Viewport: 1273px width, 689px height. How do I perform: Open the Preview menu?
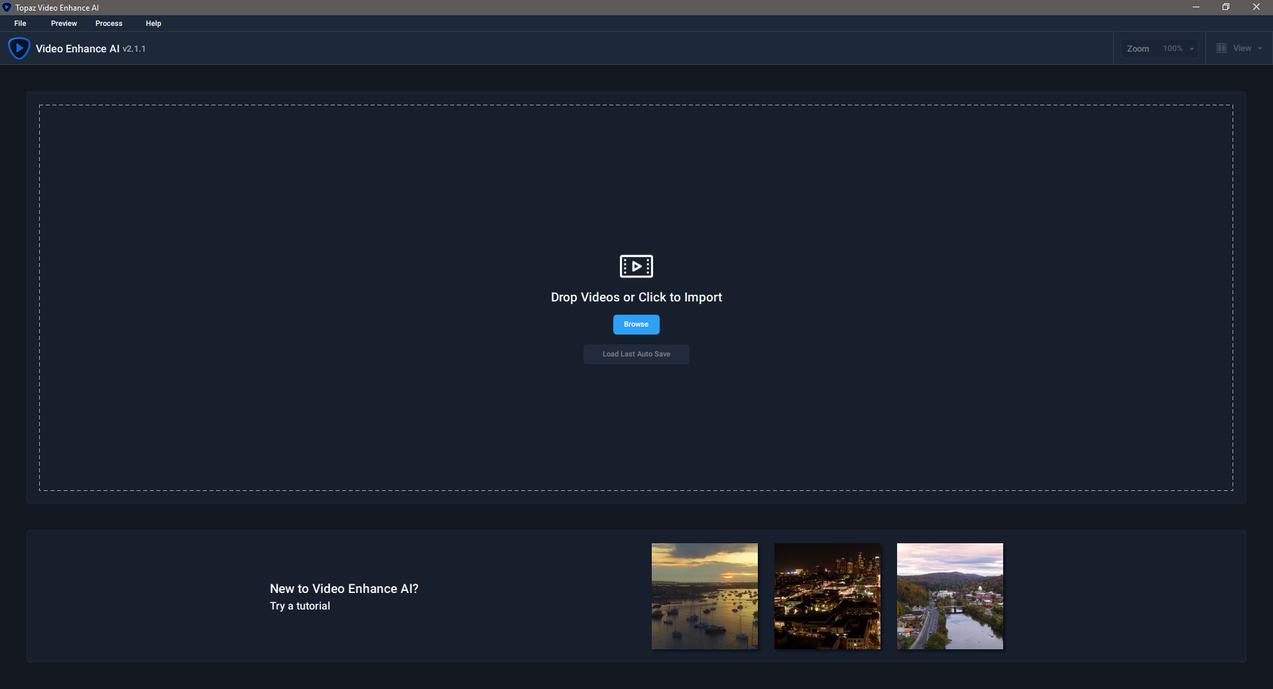(64, 23)
